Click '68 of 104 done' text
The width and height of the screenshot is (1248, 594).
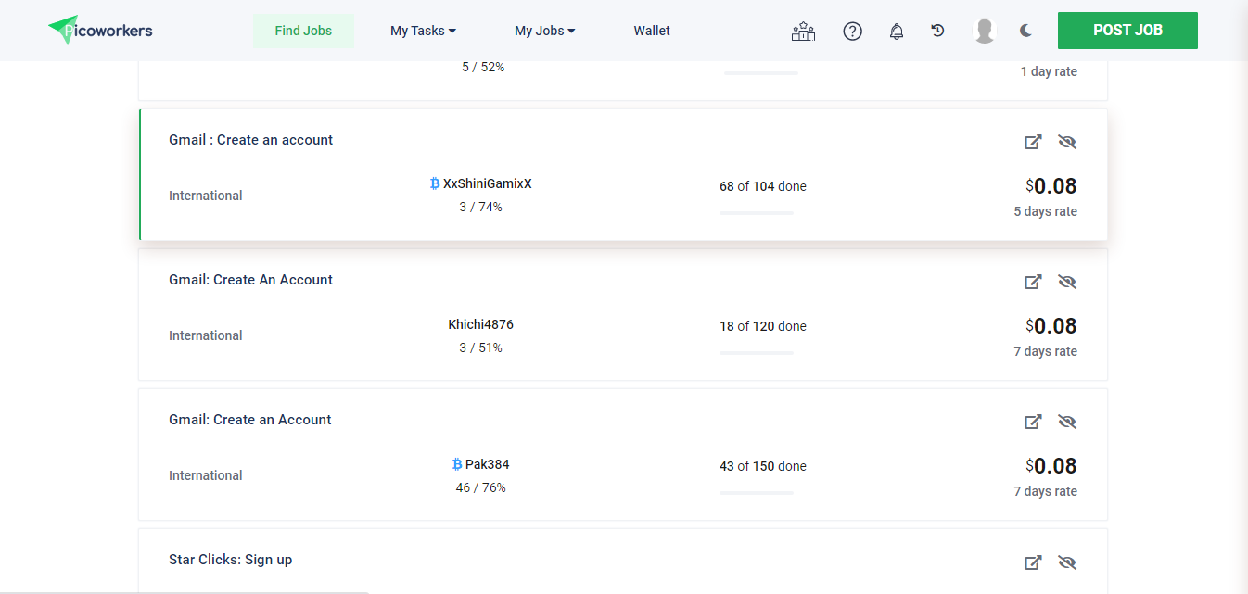coord(763,186)
